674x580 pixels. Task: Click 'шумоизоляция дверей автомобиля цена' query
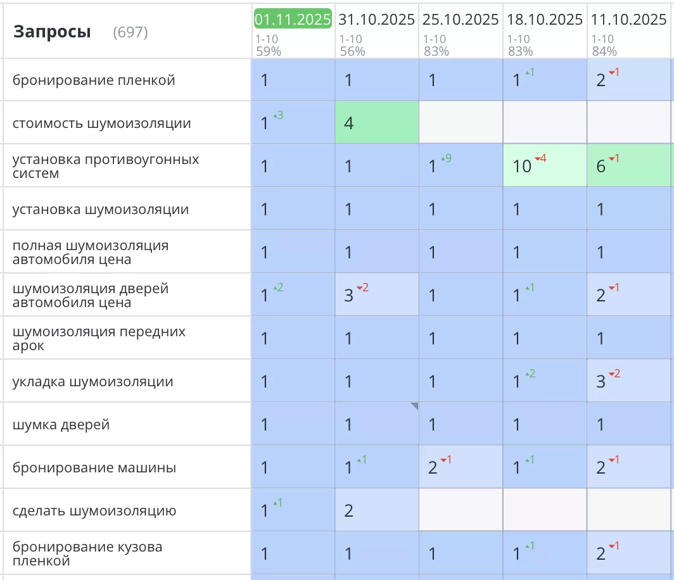click(91, 295)
